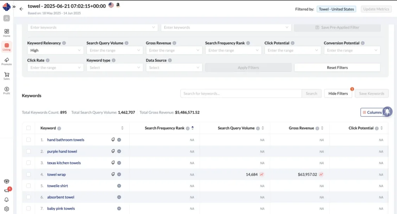This screenshot has width=397, height=214.
Task: Click Update Metrics button
Action: (x=376, y=9)
